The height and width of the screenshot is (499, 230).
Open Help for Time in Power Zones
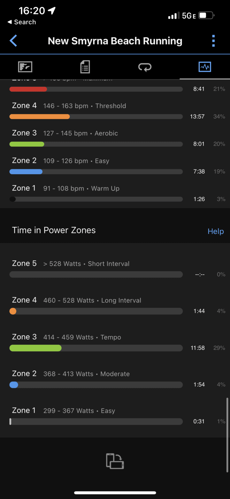[x=216, y=231]
